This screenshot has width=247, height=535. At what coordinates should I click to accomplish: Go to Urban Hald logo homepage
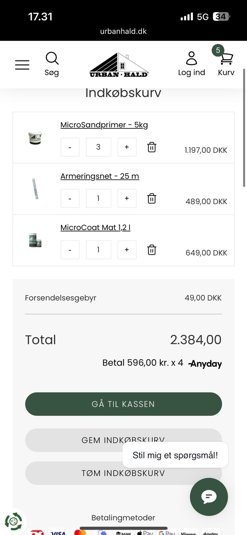(119, 66)
